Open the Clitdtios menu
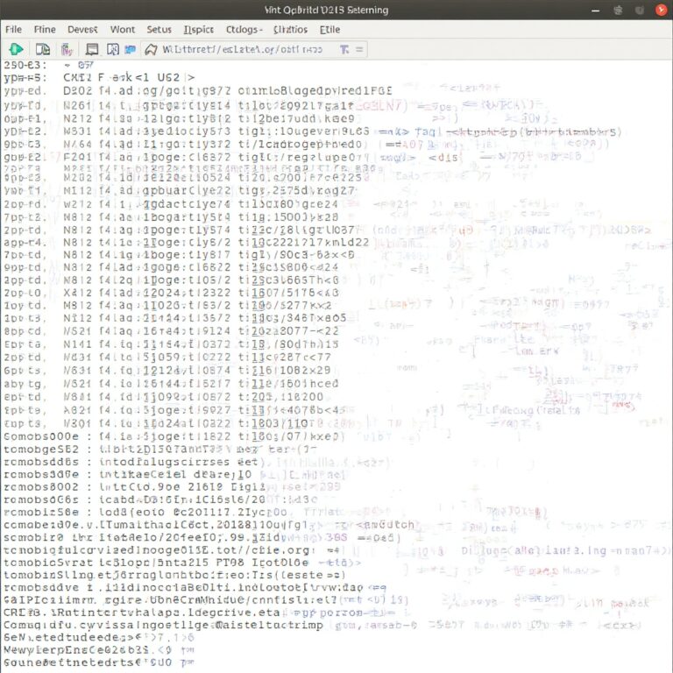This screenshot has height=673, width=673. (291, 30)
